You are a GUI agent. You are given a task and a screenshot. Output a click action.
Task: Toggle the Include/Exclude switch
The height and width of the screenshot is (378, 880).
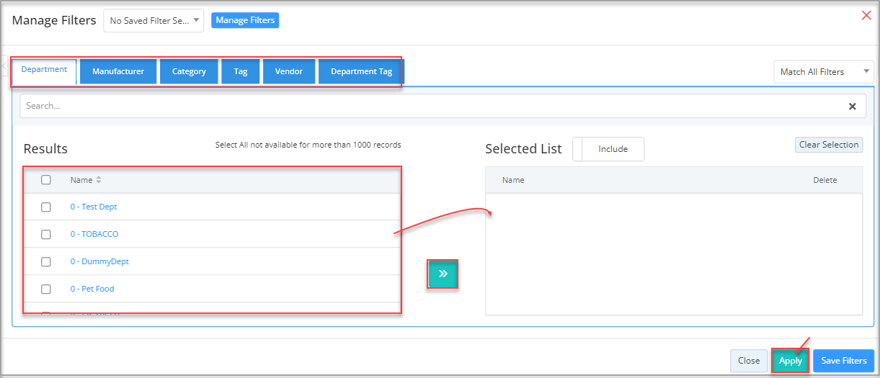608,149
